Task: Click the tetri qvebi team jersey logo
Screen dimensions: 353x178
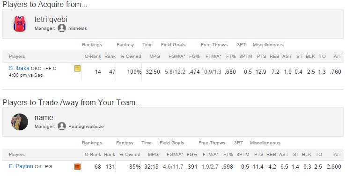Action: point(20,24)
